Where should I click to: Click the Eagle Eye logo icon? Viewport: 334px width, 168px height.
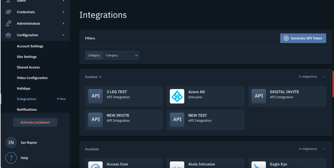pos(259,165)
